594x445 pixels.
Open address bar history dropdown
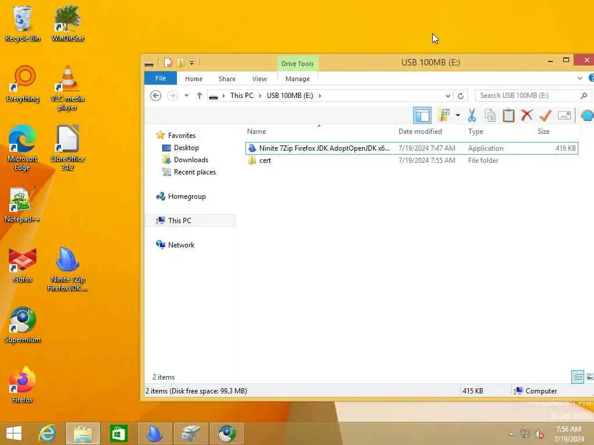tap(448, 96)
